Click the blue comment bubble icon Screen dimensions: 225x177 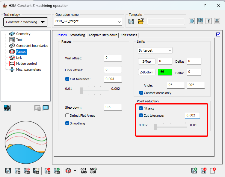(46, 108)
